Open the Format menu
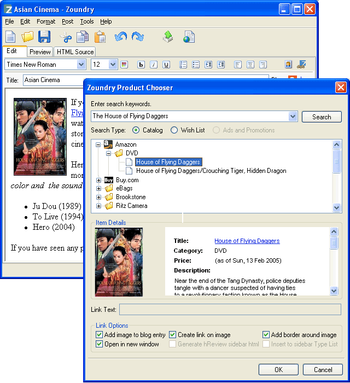 pos(46,21)
